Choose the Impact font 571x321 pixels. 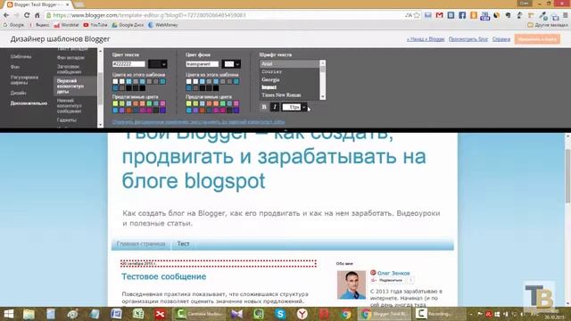coord(290,87)
